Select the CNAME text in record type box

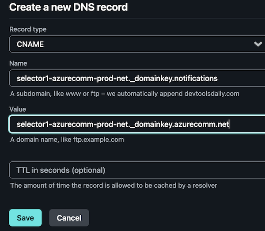point(30,44)
